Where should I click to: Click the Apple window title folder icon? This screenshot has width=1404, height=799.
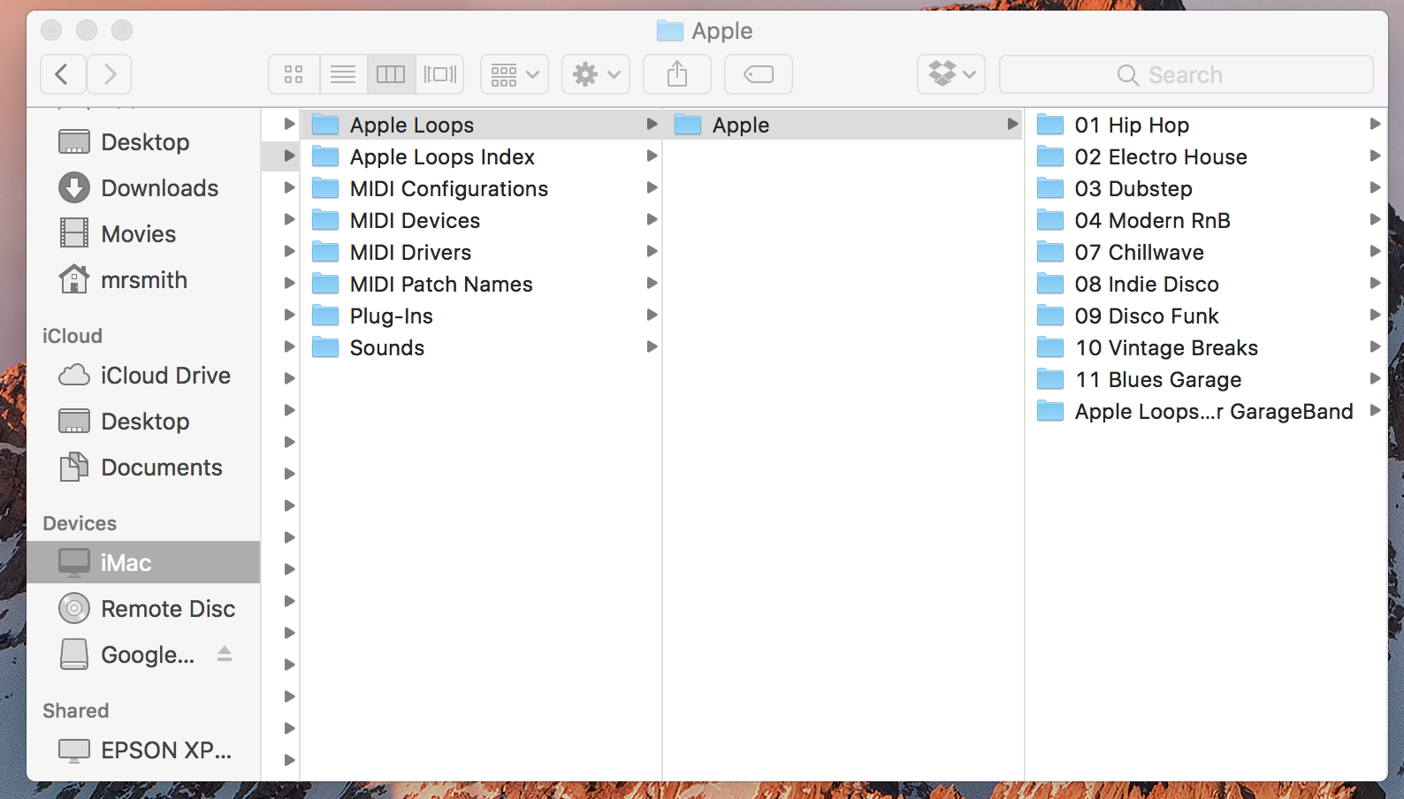coord(670,31)
